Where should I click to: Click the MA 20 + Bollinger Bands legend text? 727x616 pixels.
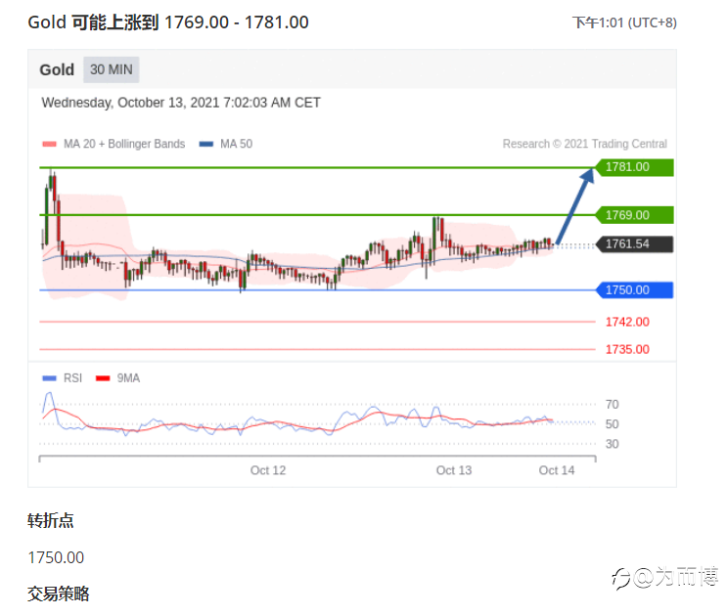(124, 144)
